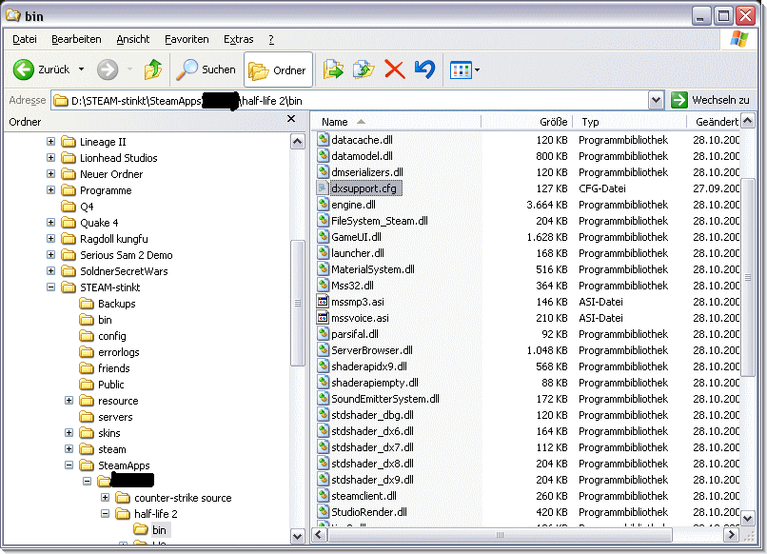
Task: Click the parsifal.dll file icon
Action: click(x=323, y=334)
